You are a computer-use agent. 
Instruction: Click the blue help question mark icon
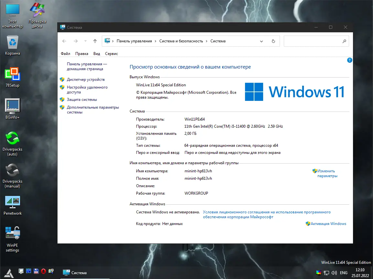point(349,60)
